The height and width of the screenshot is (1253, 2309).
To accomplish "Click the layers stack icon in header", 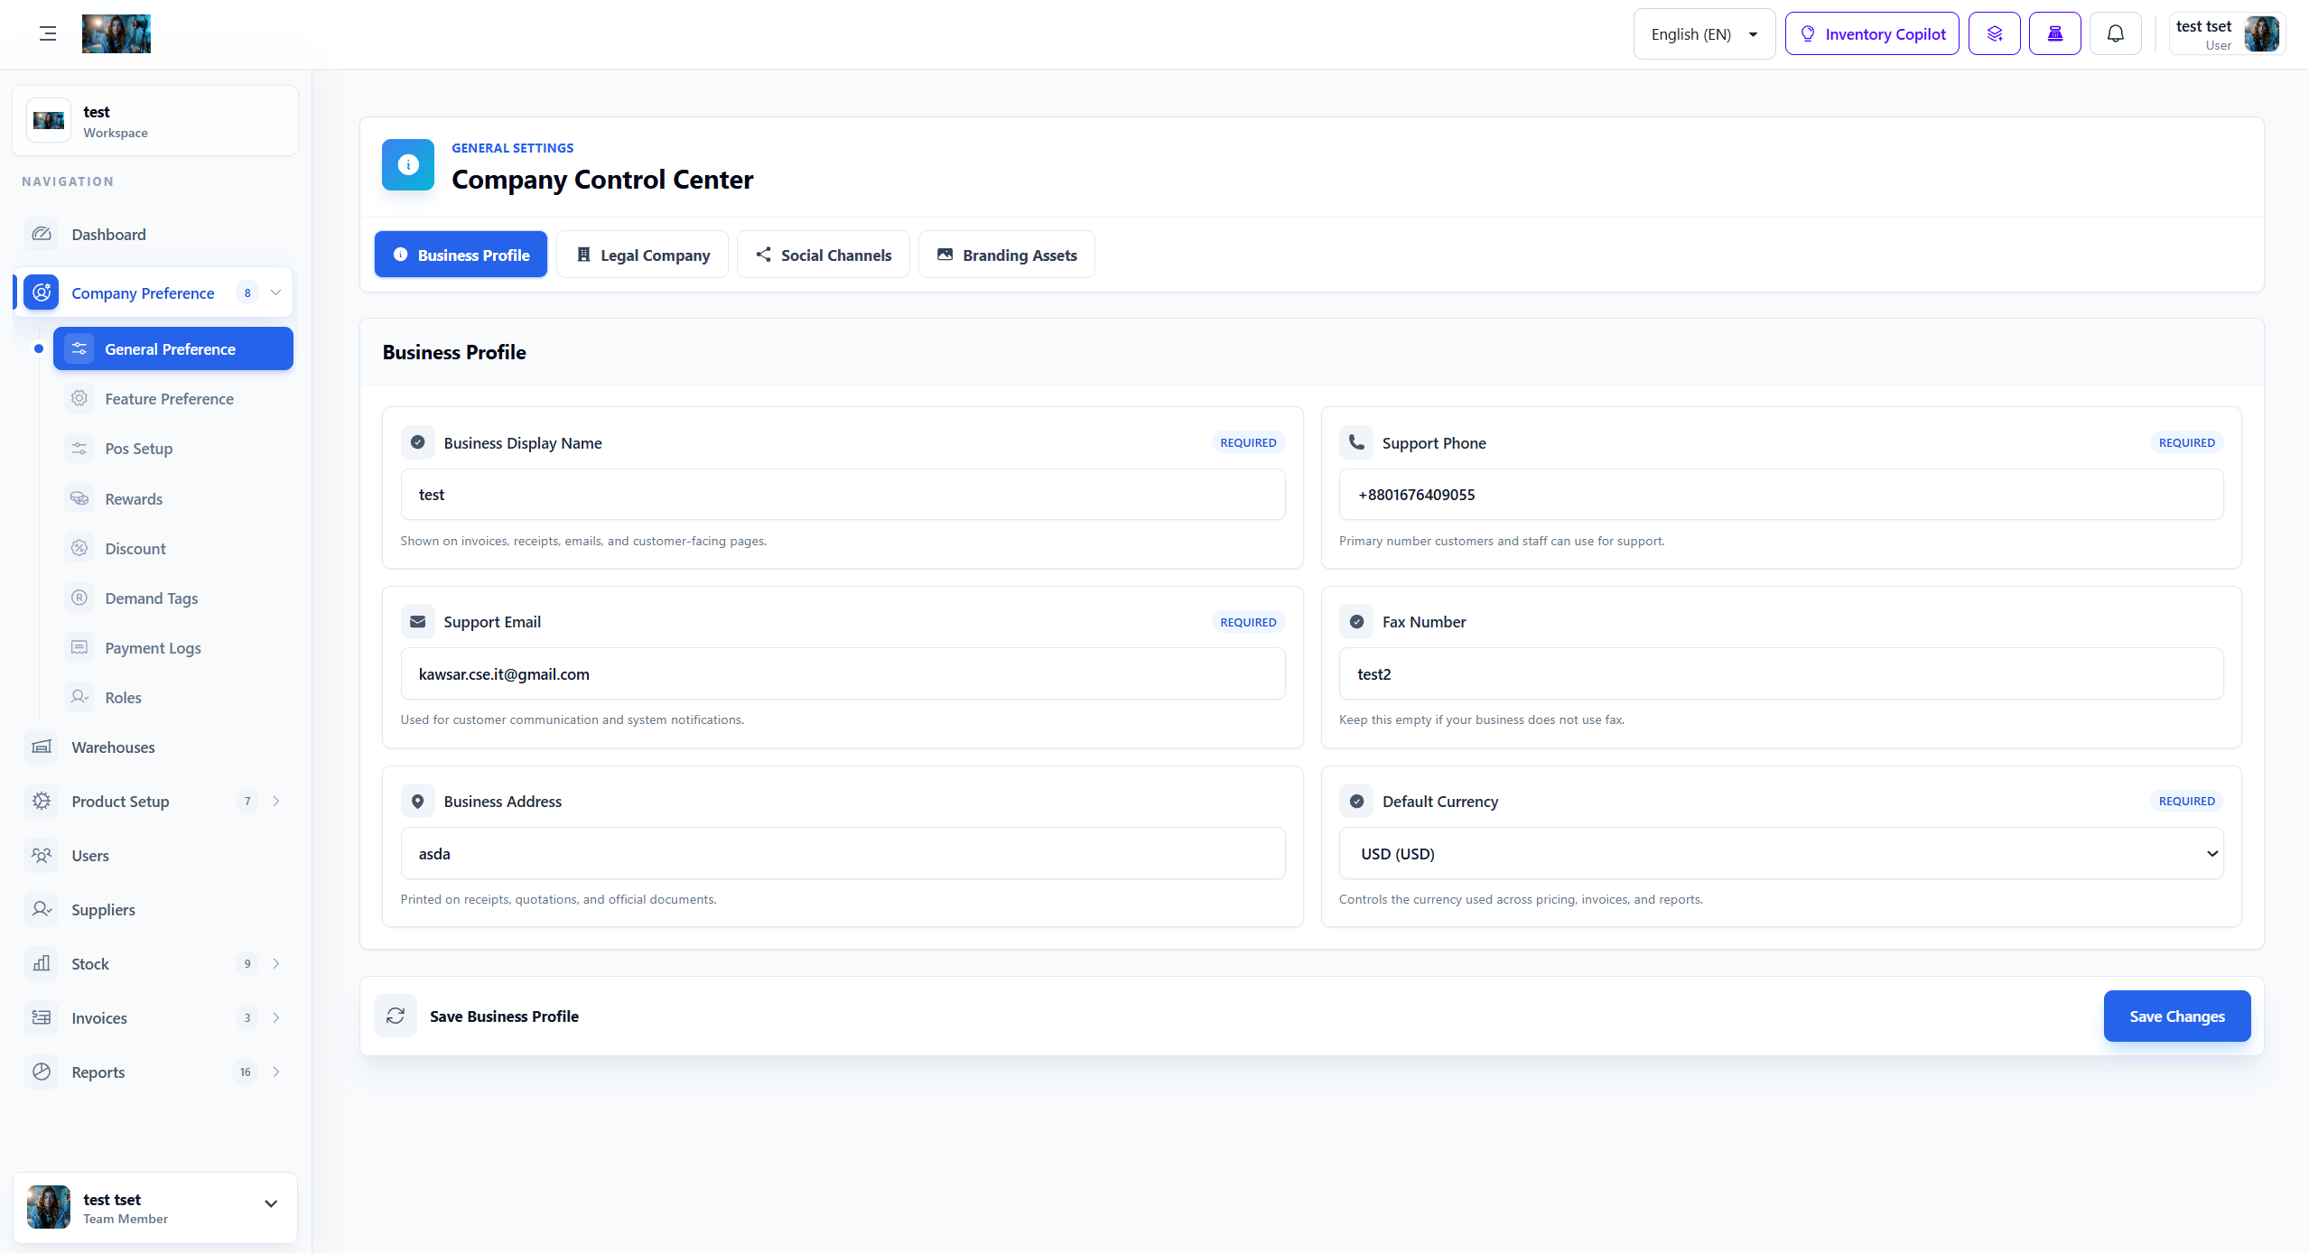I will 1994,34.
